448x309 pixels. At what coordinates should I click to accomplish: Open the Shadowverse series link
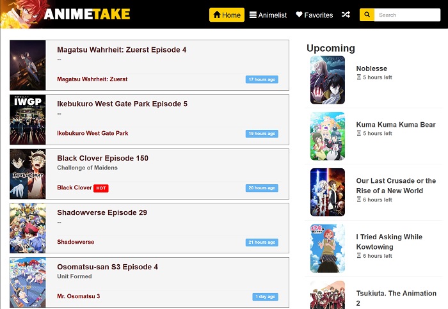click(x=76, y=242)
